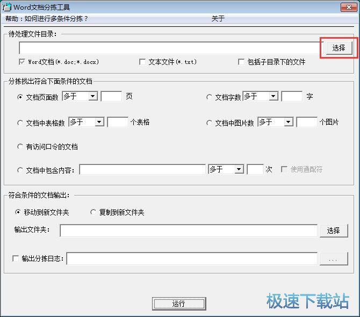This screenshot has height=317, width=360.
Task: Select the 复制到新文件夹 radio option
Action: 93,212
